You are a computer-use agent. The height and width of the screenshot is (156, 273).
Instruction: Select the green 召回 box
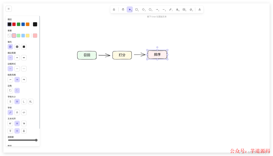pos(87,55)
